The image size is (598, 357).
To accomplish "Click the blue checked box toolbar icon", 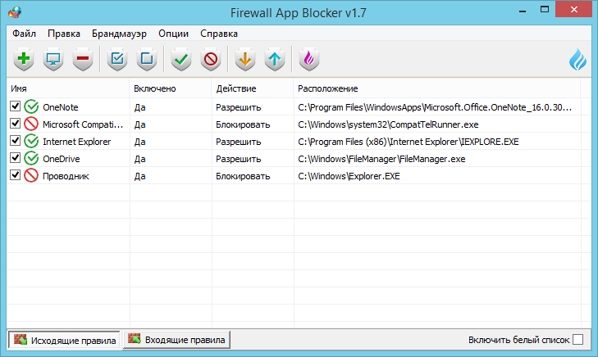I will click(117, 59).
